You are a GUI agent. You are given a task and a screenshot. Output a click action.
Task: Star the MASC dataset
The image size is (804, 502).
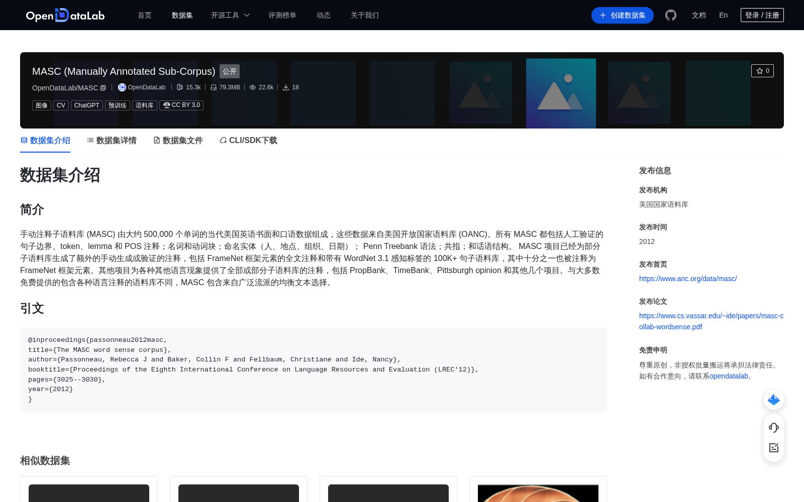point(762,71)
